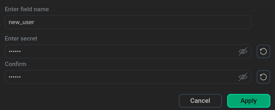275x110 pixels.
Task: Click the masked dots in the Confirm field
Action: (x=15, y=77)
